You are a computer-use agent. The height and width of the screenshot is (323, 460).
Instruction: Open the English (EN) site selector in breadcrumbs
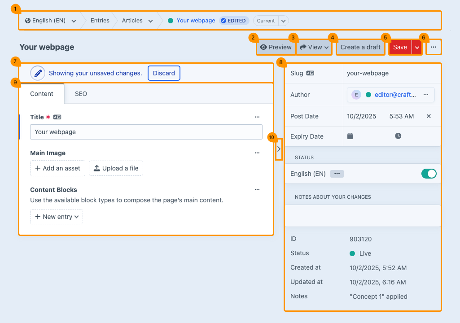pos(50,21)
